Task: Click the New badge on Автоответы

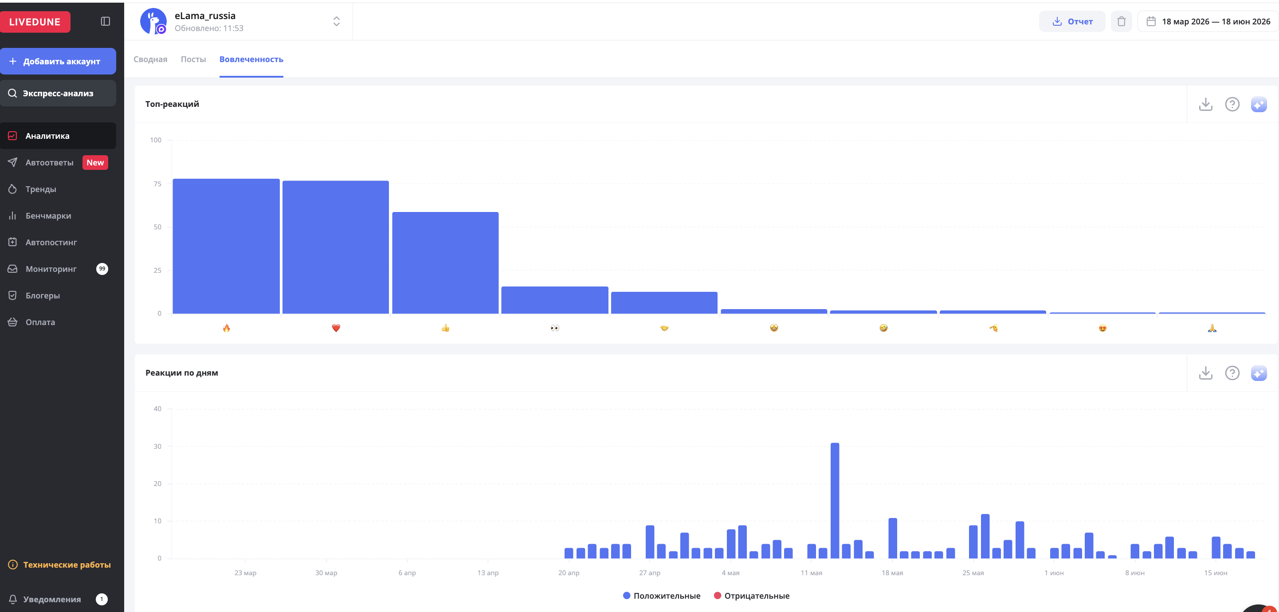Action: tap(95, 162)
